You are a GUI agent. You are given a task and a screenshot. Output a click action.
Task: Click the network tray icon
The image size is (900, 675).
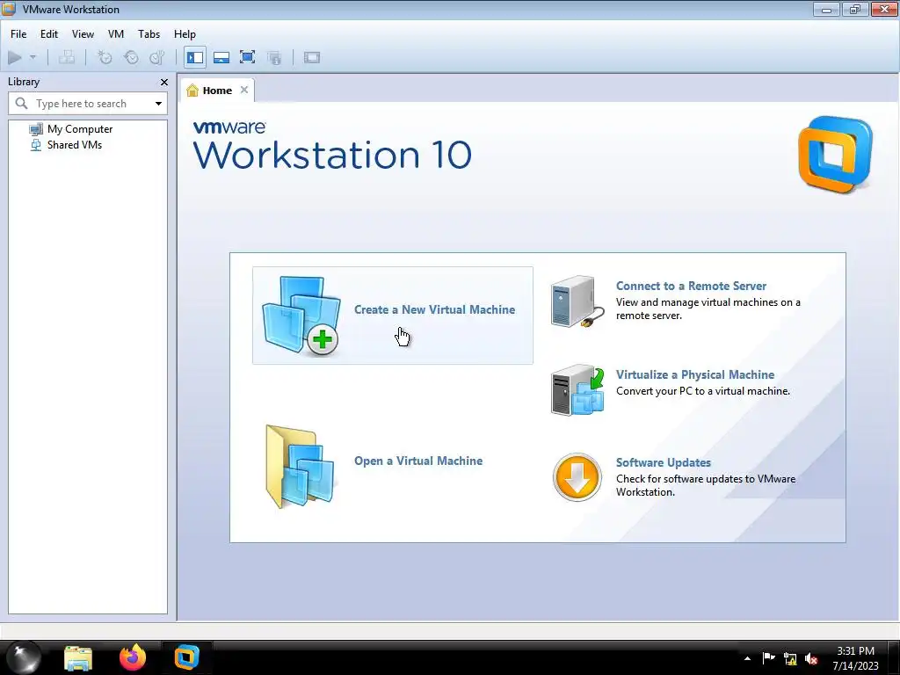pos(790,659)
